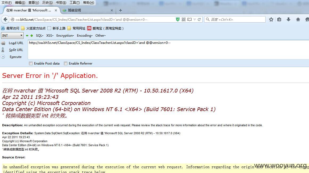Open reader view book icon
The height and width of the screenshot is (173, 309).
(x=189, y=19)
